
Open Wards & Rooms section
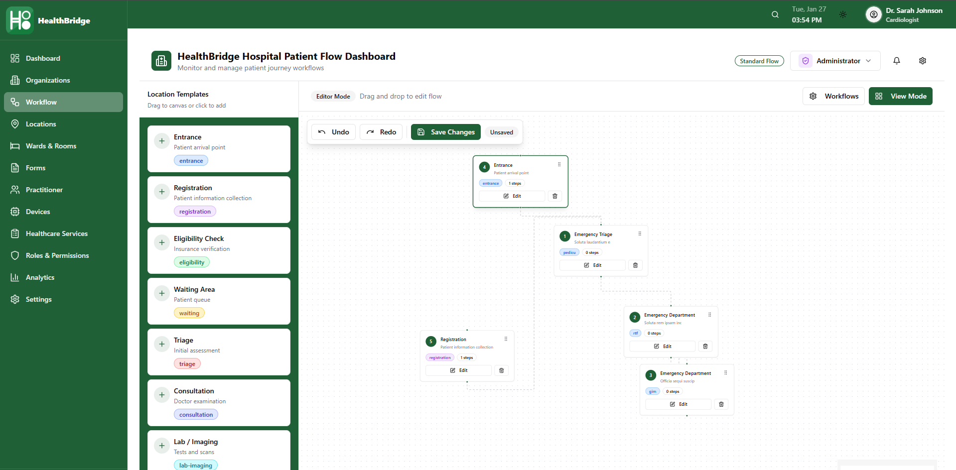pyautogui.click(x=63, y=146)
